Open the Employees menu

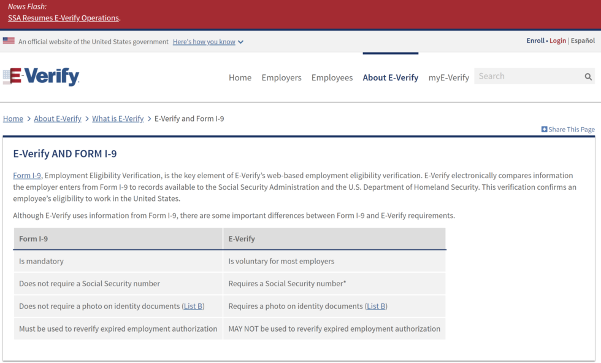point(332,77)
